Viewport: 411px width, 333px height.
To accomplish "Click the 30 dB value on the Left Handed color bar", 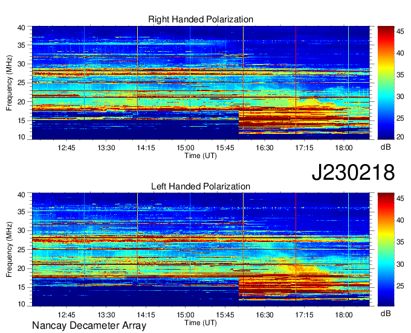I will [x=400, y=264].
